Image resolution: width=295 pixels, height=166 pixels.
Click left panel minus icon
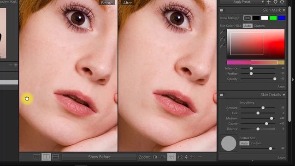(11, 65)
